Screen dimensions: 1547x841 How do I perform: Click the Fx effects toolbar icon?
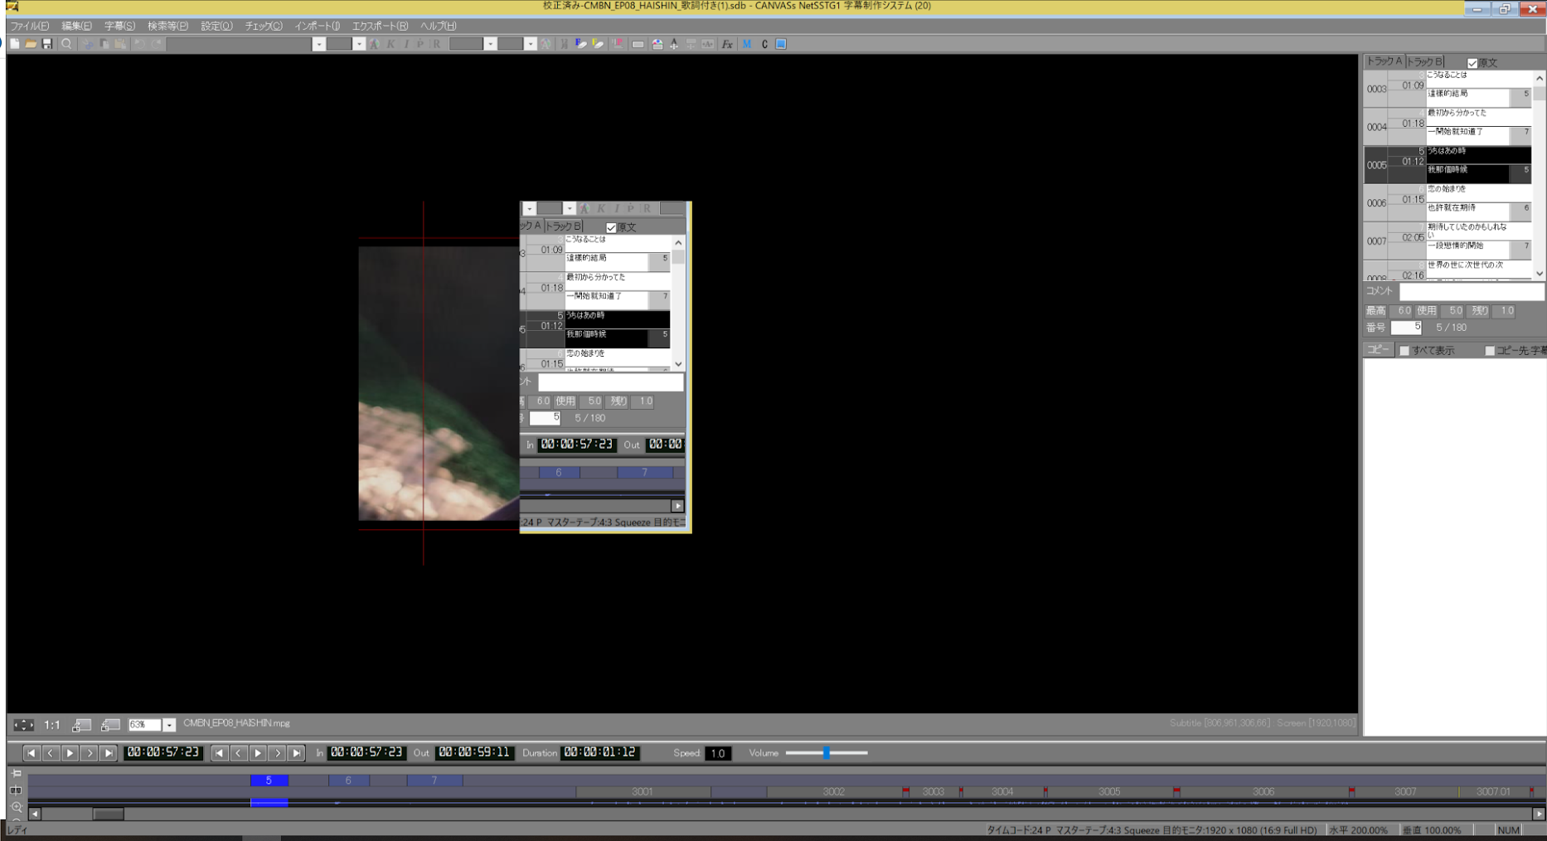(x=727, y=44)
